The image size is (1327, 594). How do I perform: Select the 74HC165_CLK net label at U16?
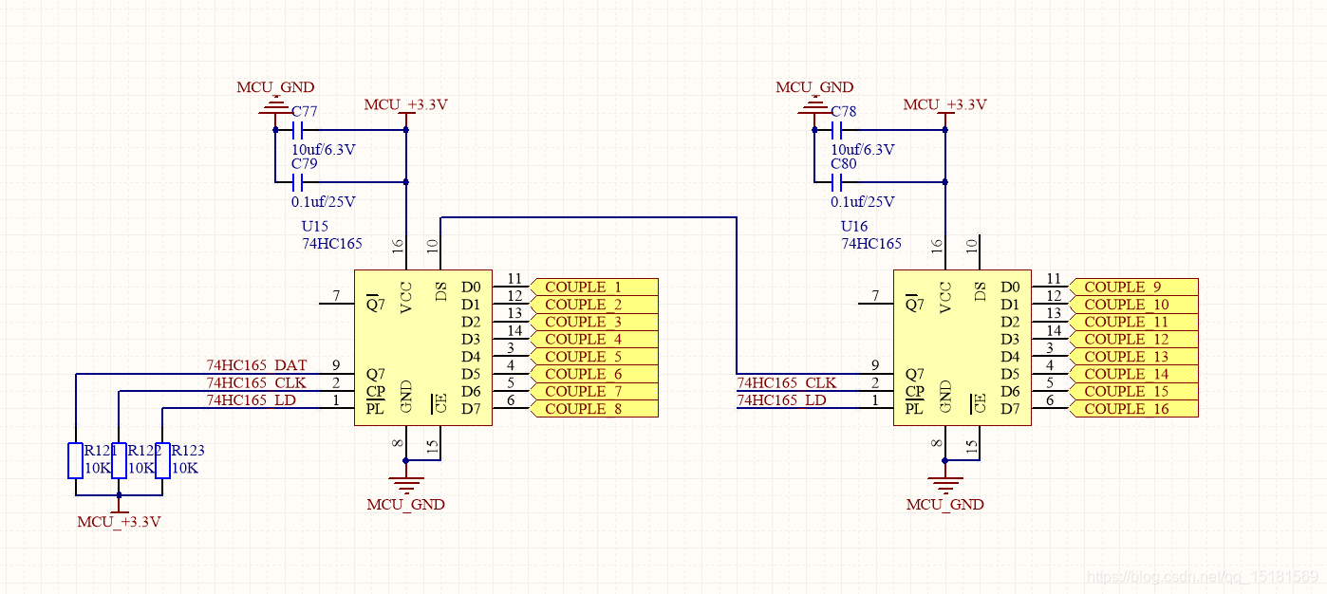(787, 382)
